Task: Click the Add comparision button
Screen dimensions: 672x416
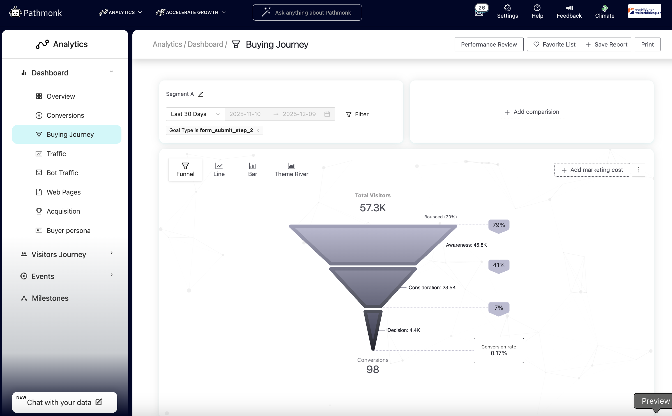Action: pyautogui.click(x=531, y=112)
